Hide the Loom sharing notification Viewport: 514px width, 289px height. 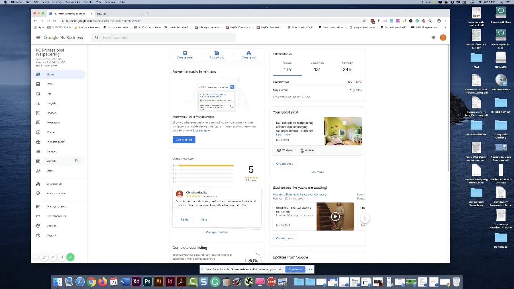tap(310, 269)
